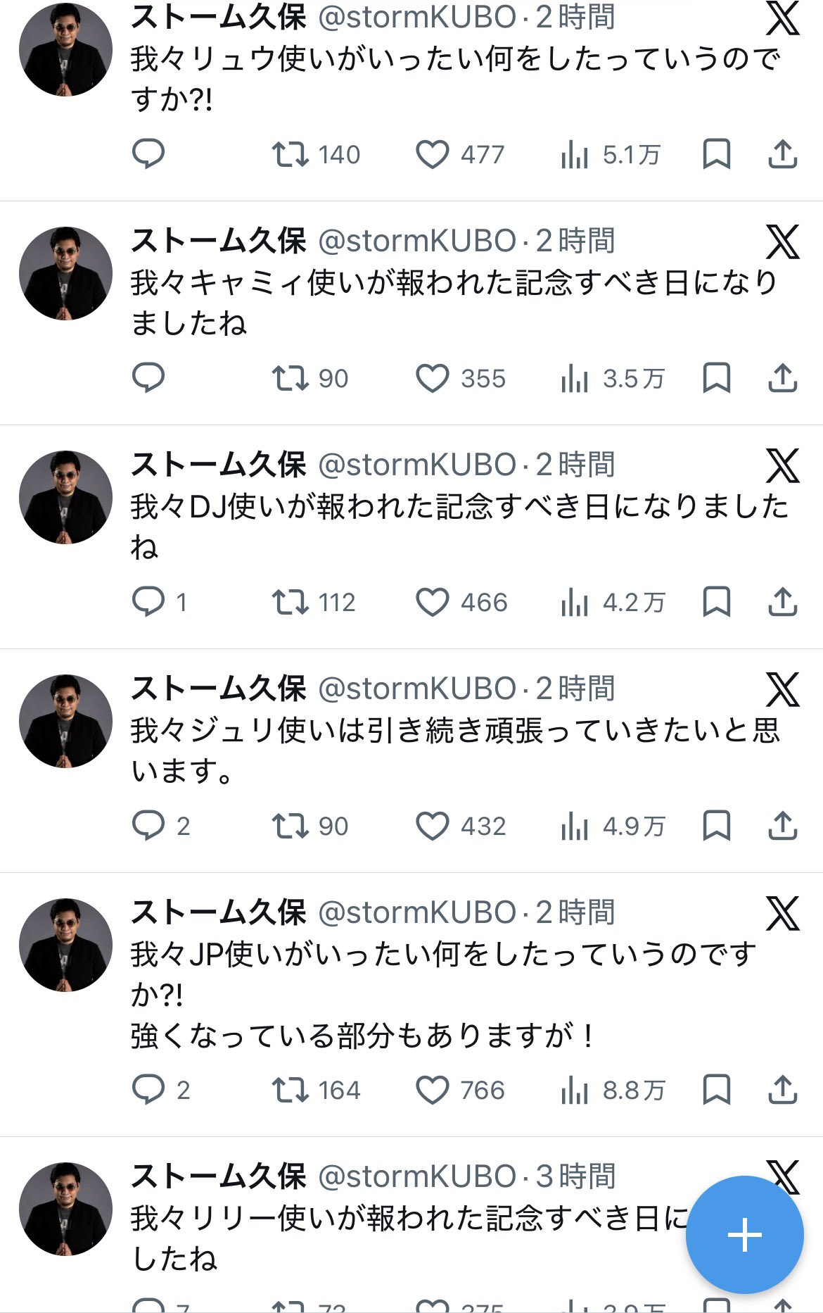Like the DJ使い tweet with 466 likes

[x=433, y=602]
